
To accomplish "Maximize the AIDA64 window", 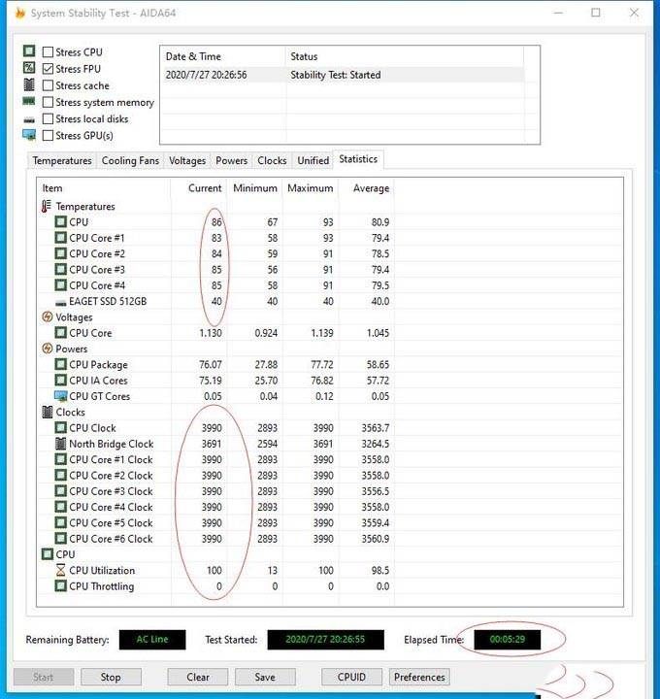I will (595, 13).
